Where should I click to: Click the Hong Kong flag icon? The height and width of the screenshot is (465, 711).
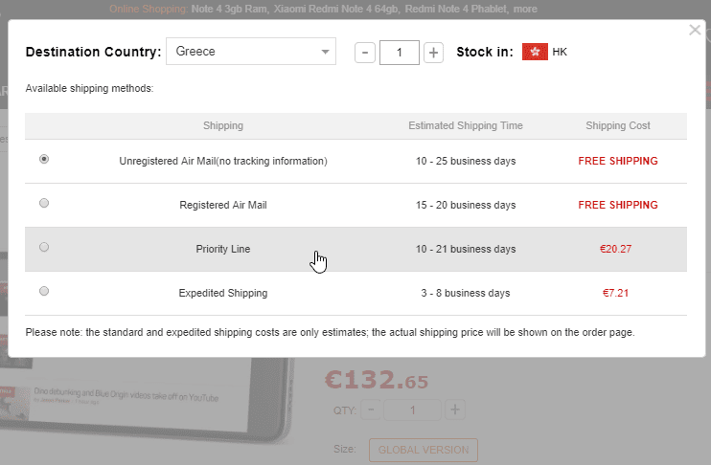[534, 52]
